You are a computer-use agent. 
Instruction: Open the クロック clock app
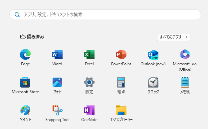click(153, 82)
